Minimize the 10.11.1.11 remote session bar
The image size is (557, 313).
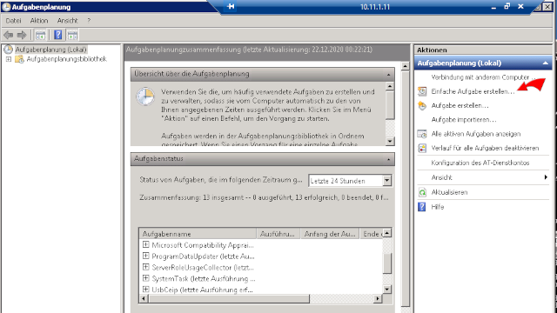click(x=493, y=7)
